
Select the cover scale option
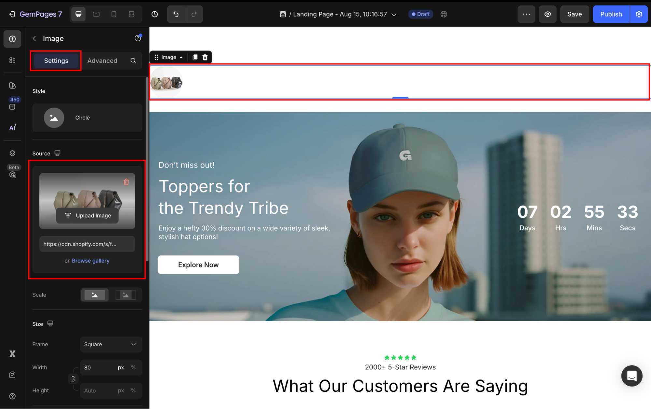pyautogui.click(x=94, y=295)
